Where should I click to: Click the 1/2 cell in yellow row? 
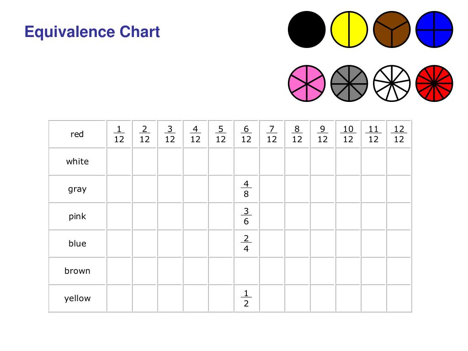[246, 298]
